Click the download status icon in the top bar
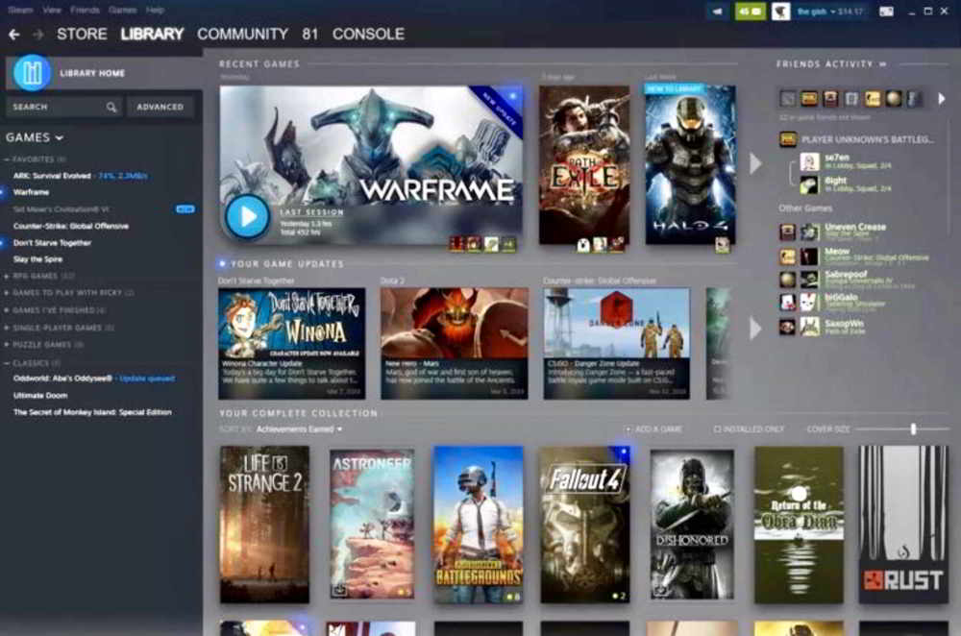 point(716,12)
